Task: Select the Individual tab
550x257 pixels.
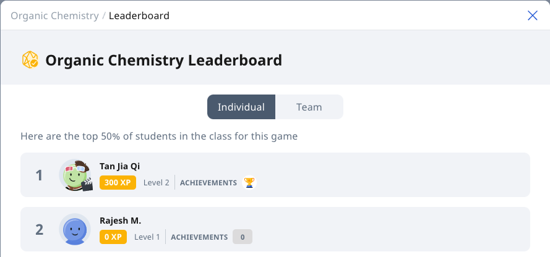Action: [241, 107]
